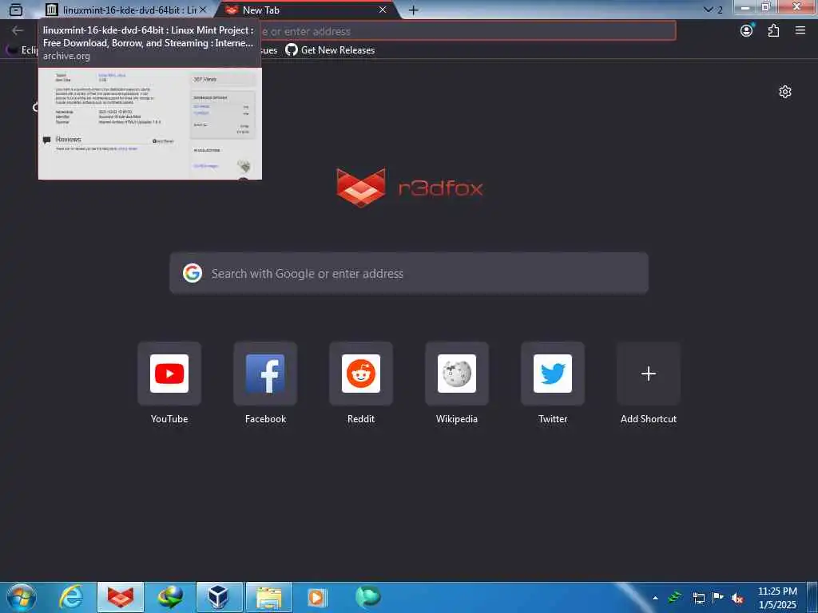Show hidden tray icons arrow

[655, 598]
